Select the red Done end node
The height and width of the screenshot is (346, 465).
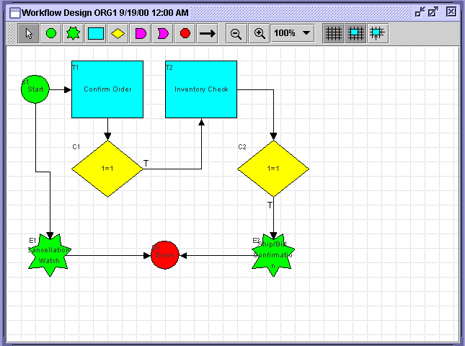(165, 255)
